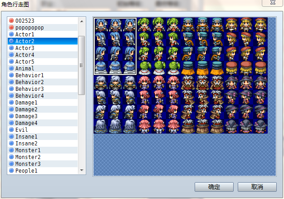Screen dimensions: 284x199
Task: Choose Actor1 from the file list
Action: coord(43,34)
